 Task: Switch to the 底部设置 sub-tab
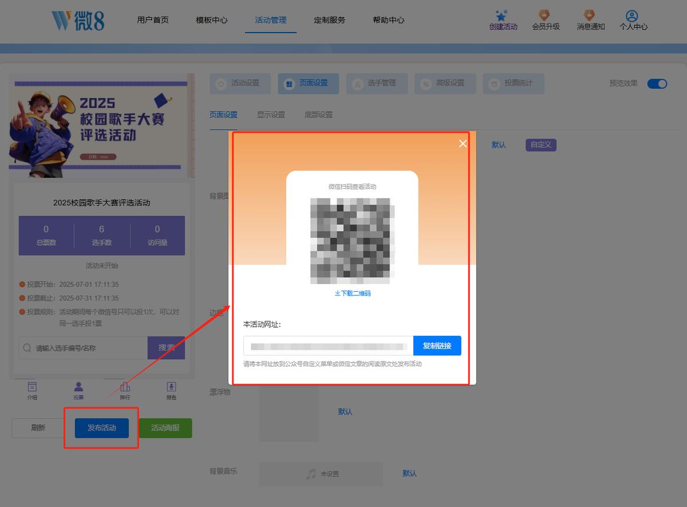tap(318, 114)
